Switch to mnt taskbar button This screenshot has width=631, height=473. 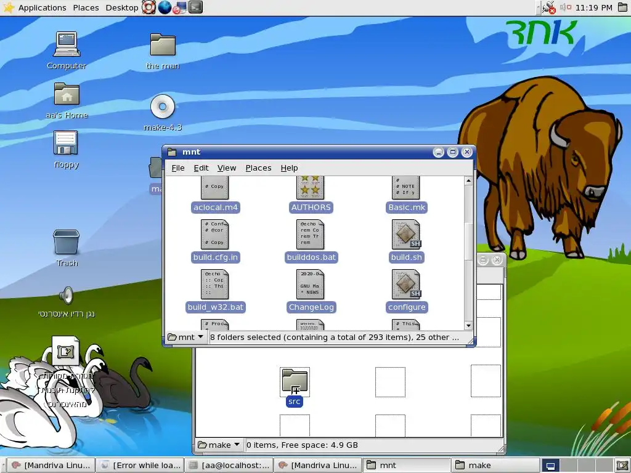coord(407,466)
